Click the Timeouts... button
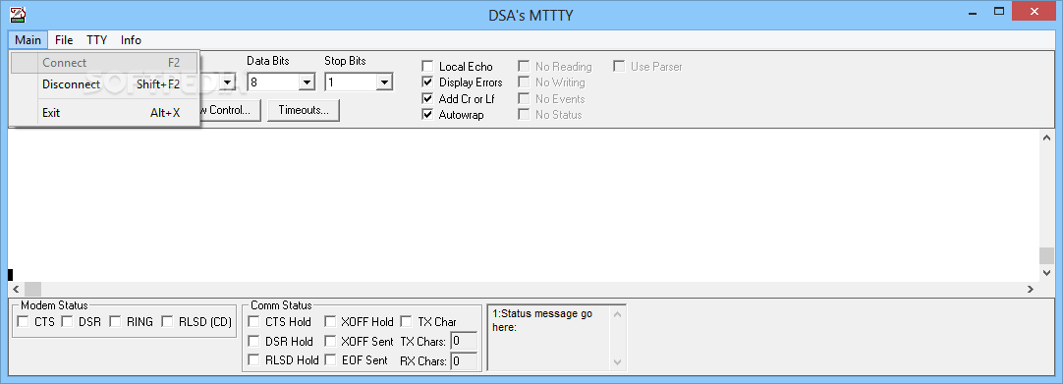1063x384 pixels. click(303, 110)
